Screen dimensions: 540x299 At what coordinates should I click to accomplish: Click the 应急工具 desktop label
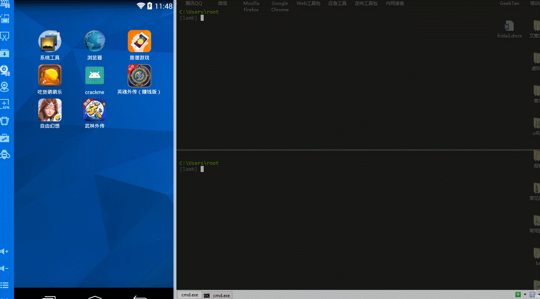click(337, 3)
